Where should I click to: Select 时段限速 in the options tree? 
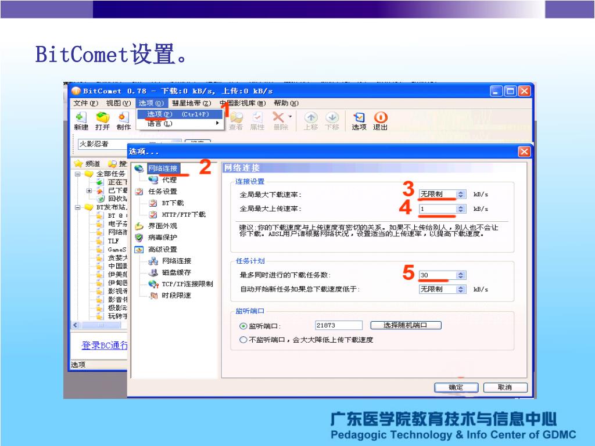177,296
